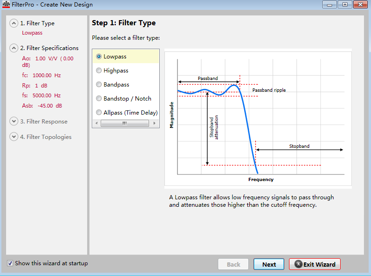Click the Exit Wizard button
371x276 pixels.
[x=315, y=264]
